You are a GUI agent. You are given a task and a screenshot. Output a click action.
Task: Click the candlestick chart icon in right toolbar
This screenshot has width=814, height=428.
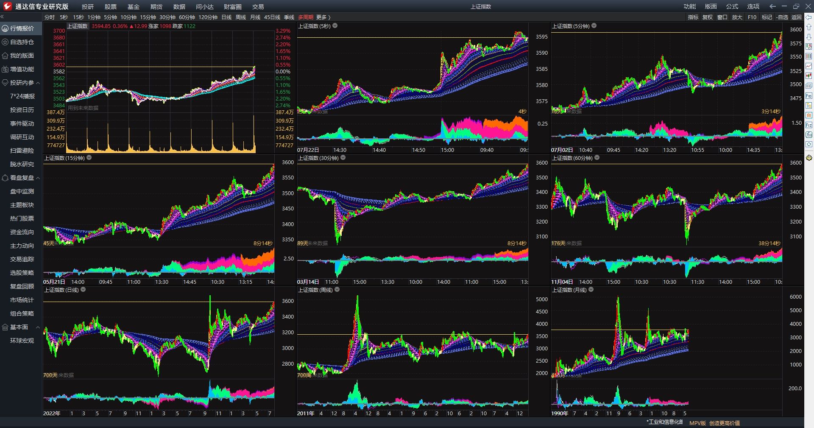coord(809,76)
